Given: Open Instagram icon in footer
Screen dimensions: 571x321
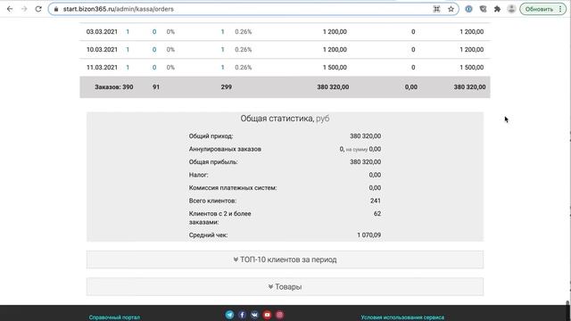Looking at the screenshot, I should coord(279,315).
